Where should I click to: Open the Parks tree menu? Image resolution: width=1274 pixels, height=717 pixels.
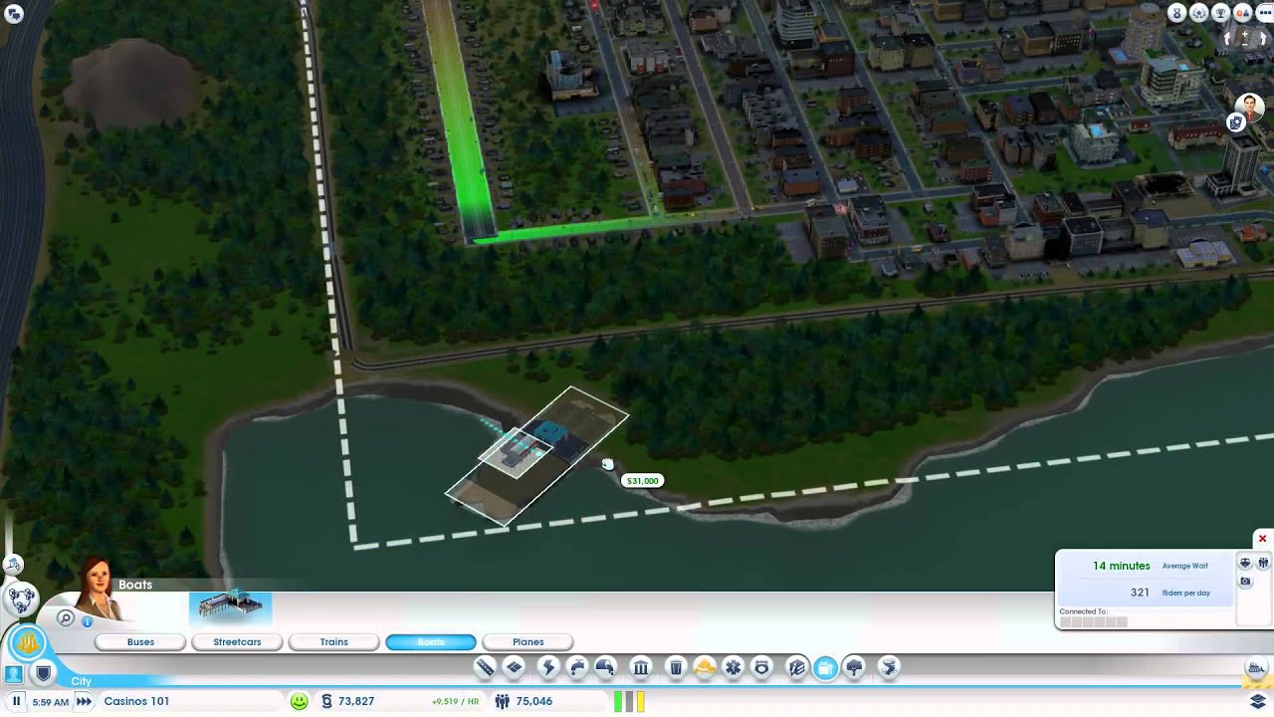point(854,667)
